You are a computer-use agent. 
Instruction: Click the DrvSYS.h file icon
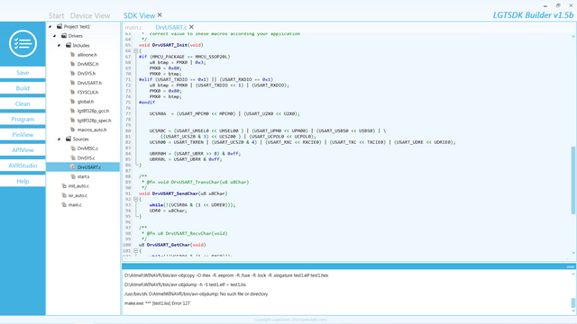coord(72,74)
